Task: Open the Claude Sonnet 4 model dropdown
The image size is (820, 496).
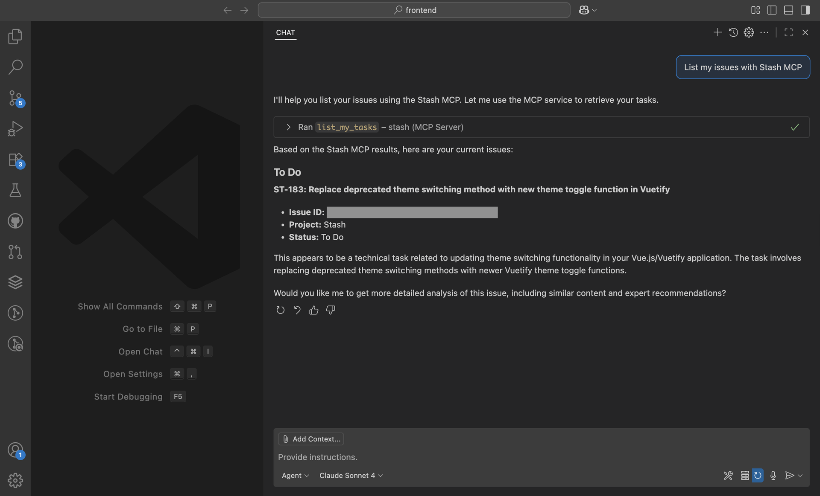Action: coord(351,476)
